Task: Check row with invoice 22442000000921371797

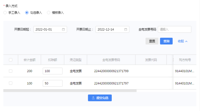Action: pyautogui.click(x=11, y=83)
